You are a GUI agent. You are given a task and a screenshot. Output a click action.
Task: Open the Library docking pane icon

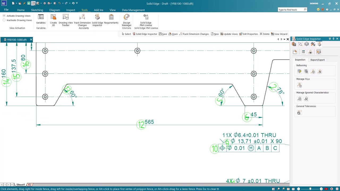pyautogui.click(x=294, y=44)
